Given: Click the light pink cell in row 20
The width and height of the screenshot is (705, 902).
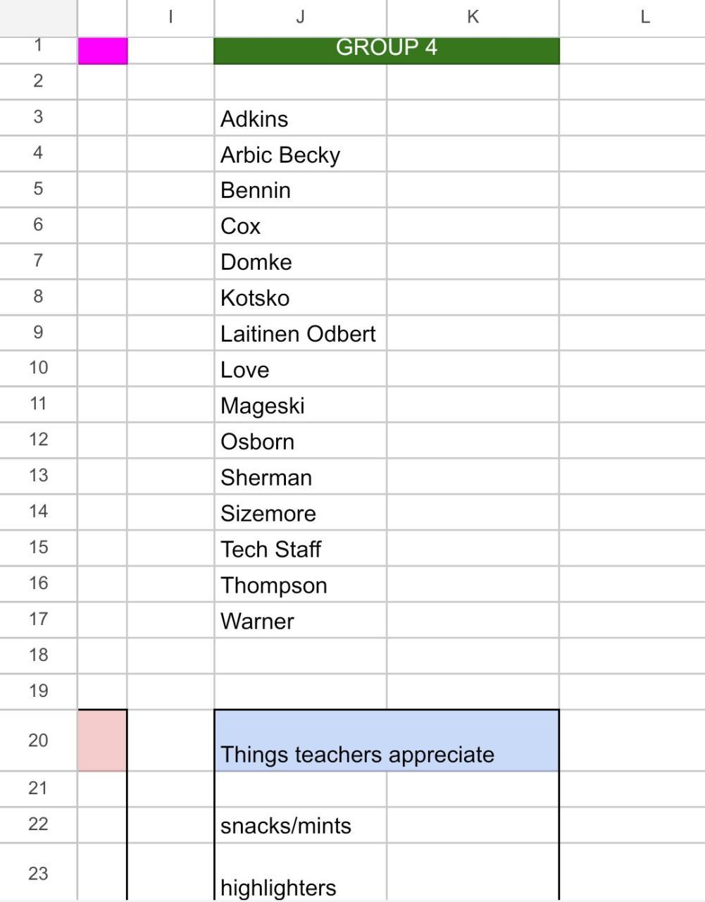Looking at the screenshot, I should click(102, 740).
